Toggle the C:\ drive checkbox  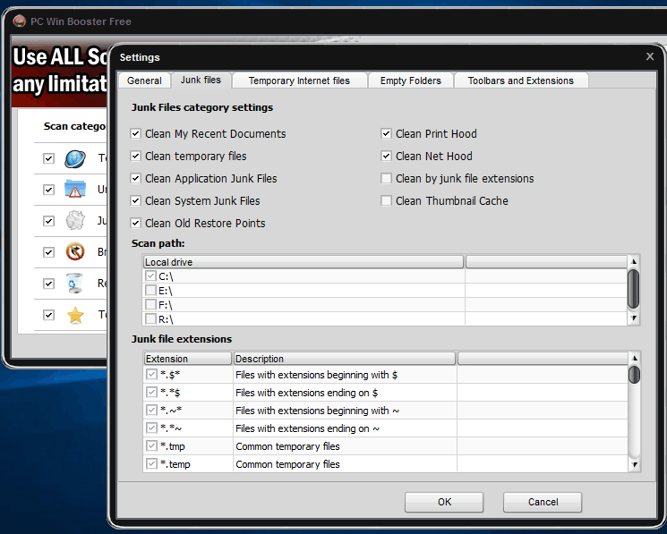(150, 275)
